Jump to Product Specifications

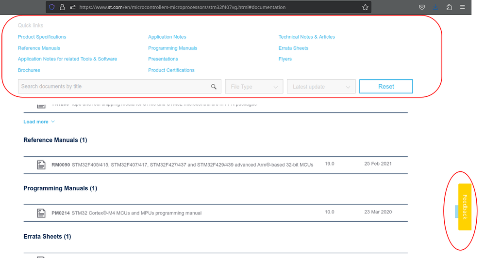point(42,37)
